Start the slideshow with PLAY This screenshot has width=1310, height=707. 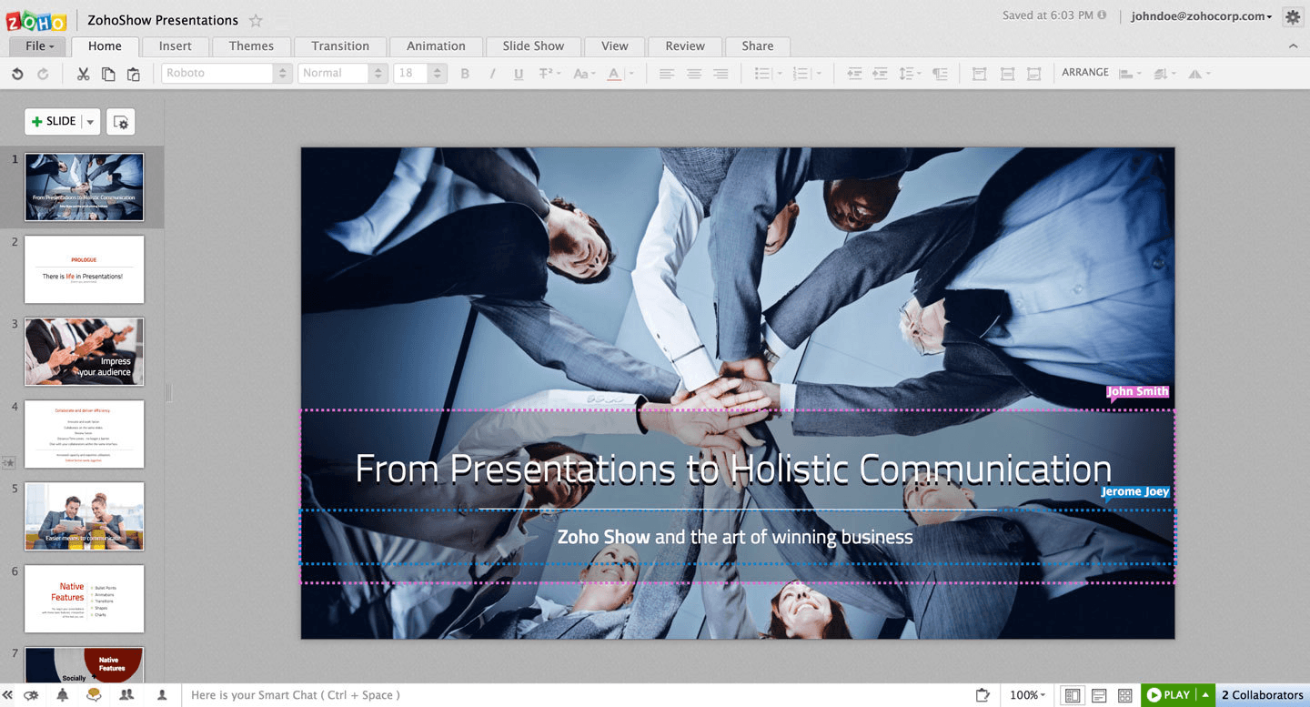tap(1169, 695)
